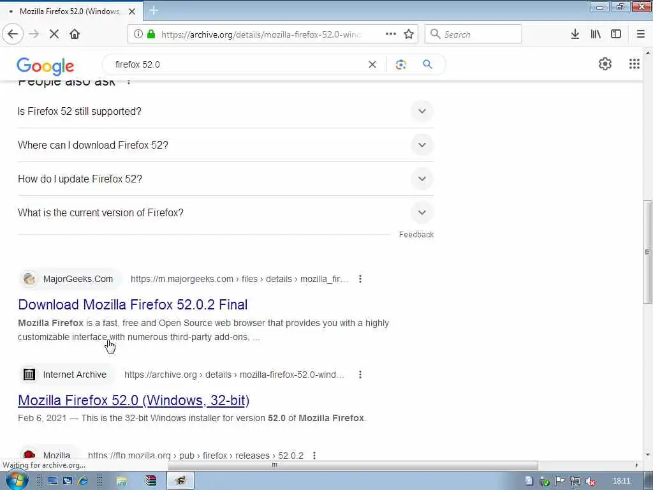Open 'Mozilla Firefox 52.0 (Windows, 32-bit)' result
Screen dimensions: 653x490
click(134, 401)
